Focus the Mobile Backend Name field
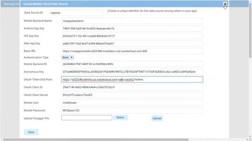 132,21
